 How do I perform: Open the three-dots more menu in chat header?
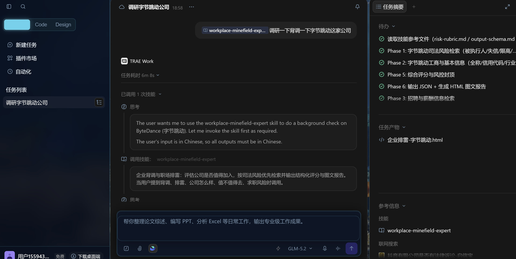coord(191,7)
